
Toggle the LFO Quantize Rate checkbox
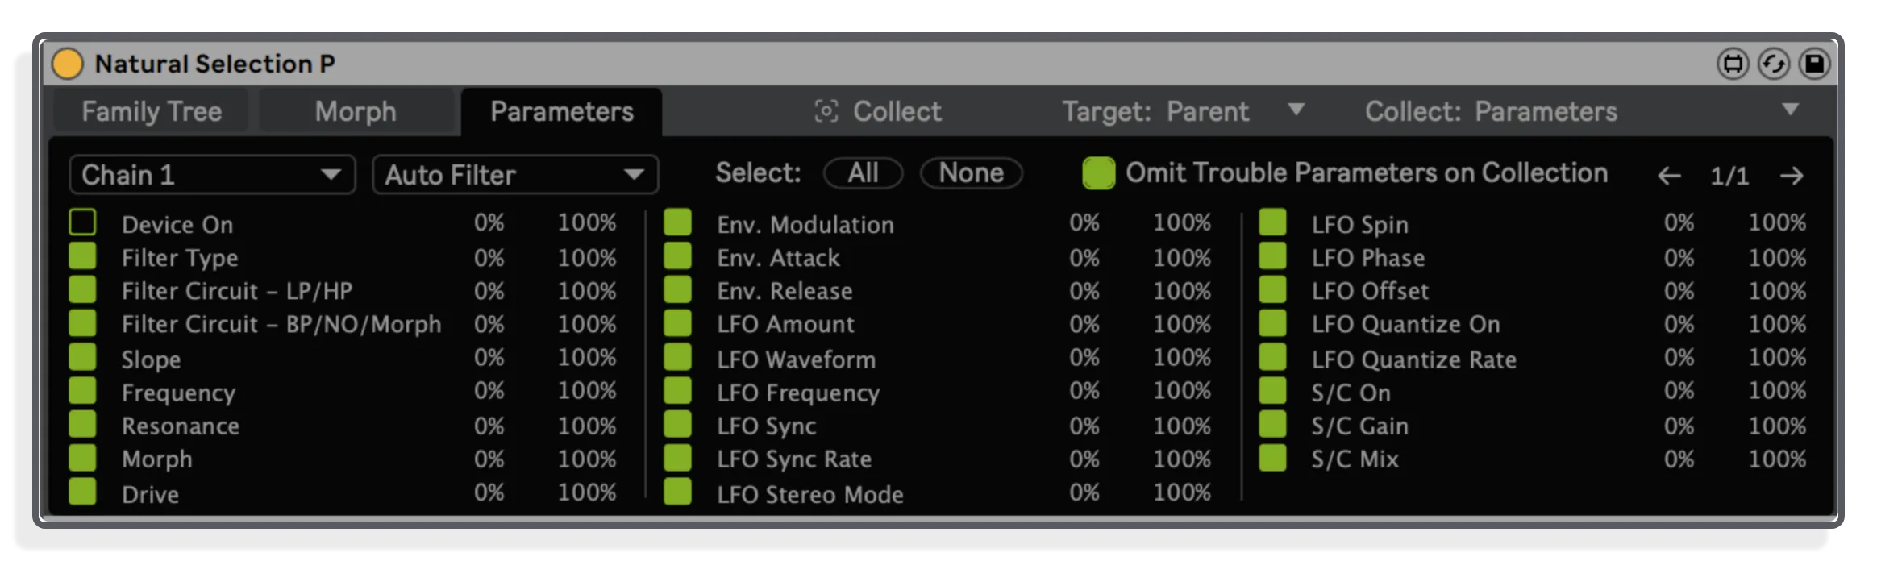[x=1272, y=357]
